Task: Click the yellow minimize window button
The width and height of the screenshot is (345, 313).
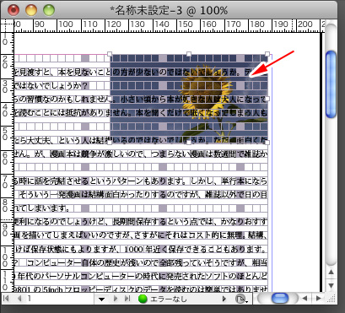Action: (x=31, y=10)
